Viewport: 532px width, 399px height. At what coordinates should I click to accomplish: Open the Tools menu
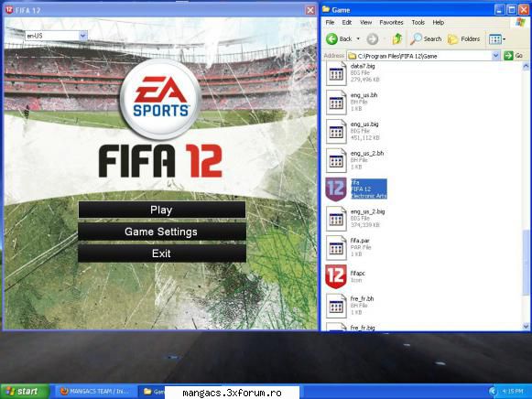point(418,22)
